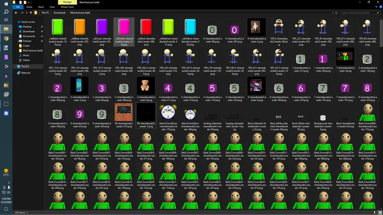Open the Help question mark icon
The image size is (383, 215).
(380, 7)
